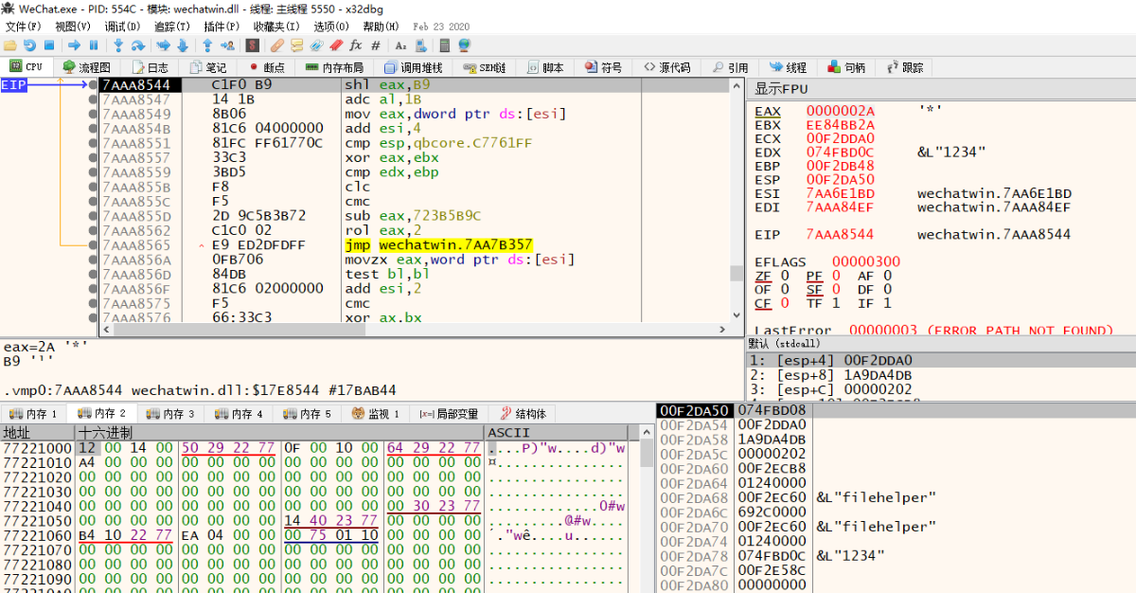
Task: Open the Calculator tool
Action: [x=444, y=45]
